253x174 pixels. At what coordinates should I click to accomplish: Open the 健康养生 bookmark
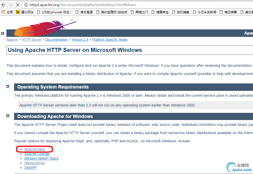click(160, 12)
